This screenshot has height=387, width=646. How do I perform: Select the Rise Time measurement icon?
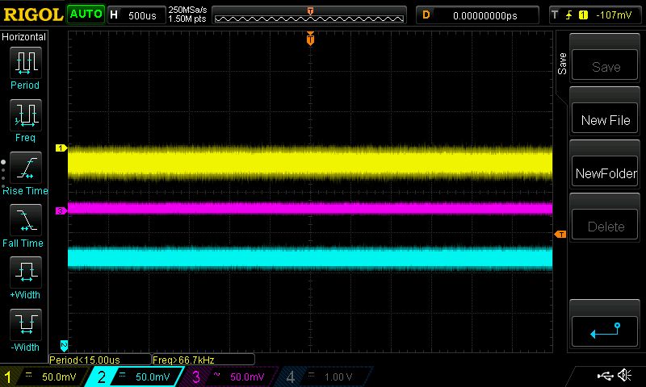[26, 168]
